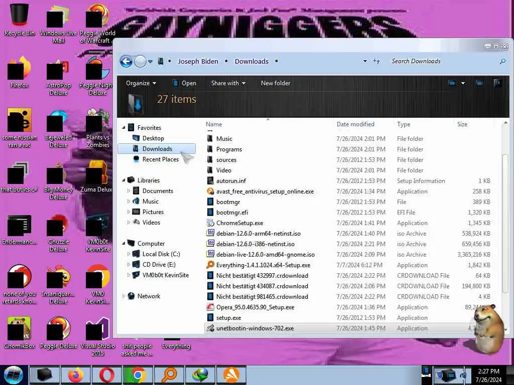Collapse the Favorites tree group
This screenshot has height=385, width=514.
(123, 128)
